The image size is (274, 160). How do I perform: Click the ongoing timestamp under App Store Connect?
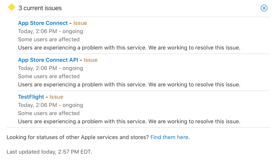pos(51,31)
